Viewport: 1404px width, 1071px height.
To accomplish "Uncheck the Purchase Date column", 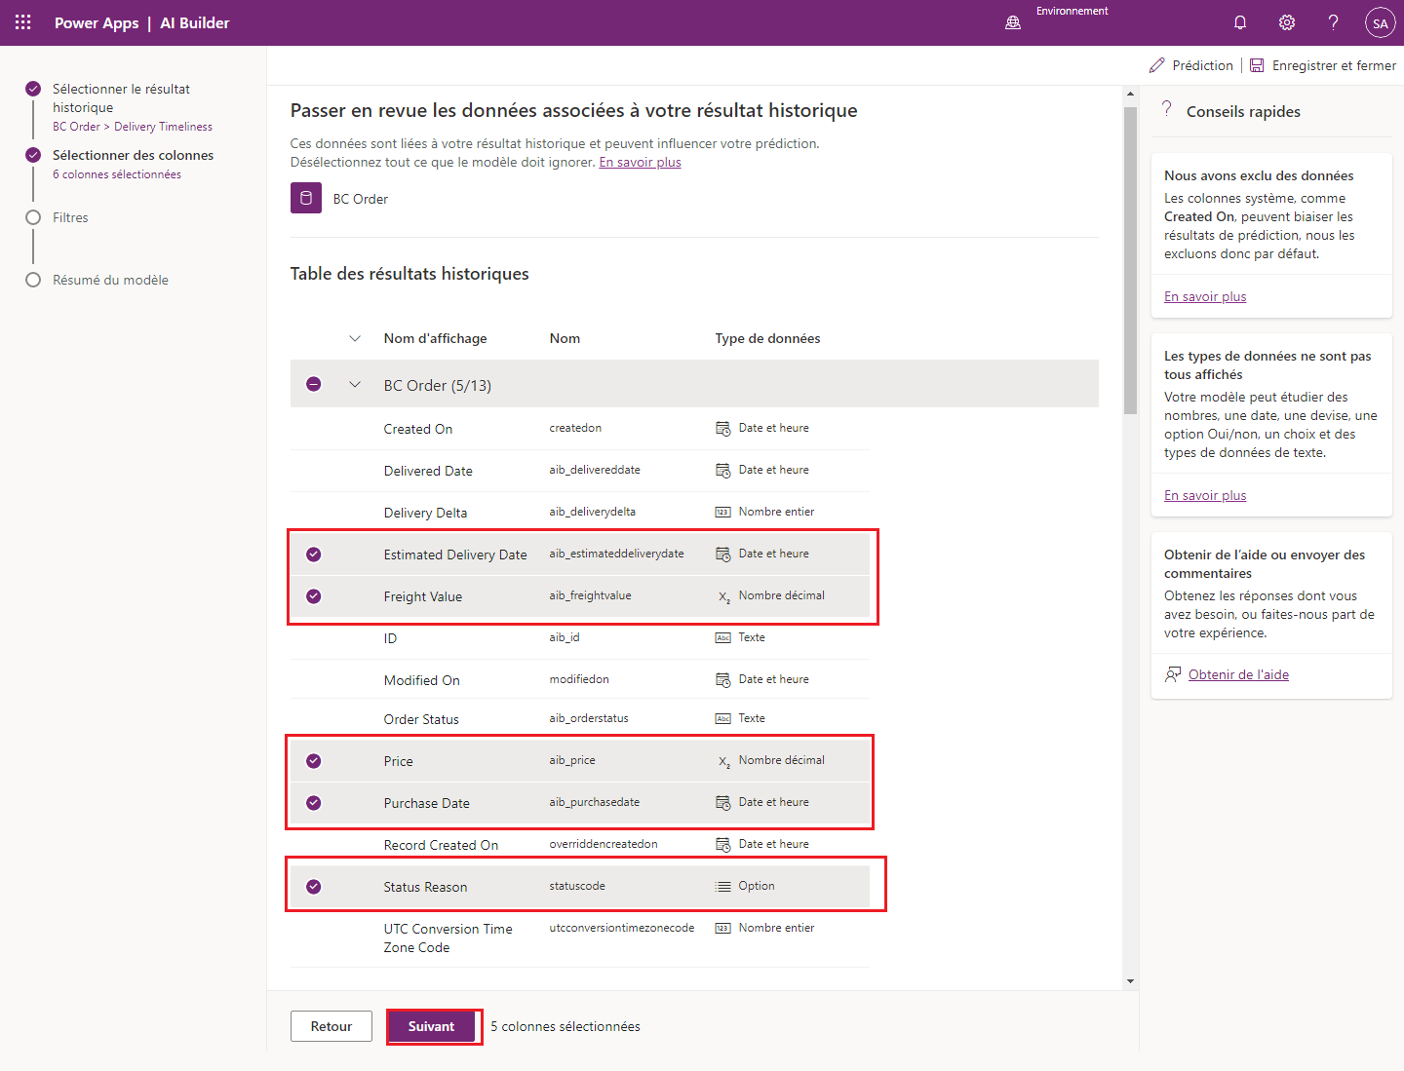I will tap(314, 803).
